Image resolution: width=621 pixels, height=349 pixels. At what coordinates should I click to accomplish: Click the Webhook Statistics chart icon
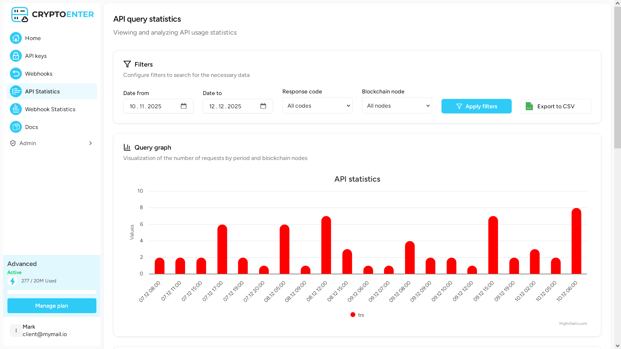16,109
